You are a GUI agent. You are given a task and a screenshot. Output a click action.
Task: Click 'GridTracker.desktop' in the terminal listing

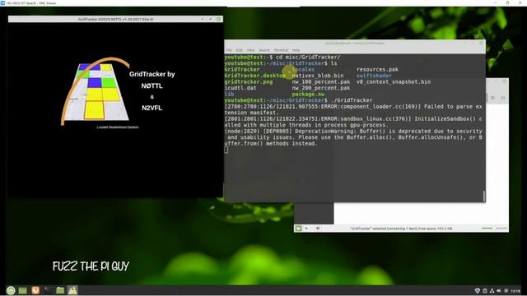click(x=254, y=76)
